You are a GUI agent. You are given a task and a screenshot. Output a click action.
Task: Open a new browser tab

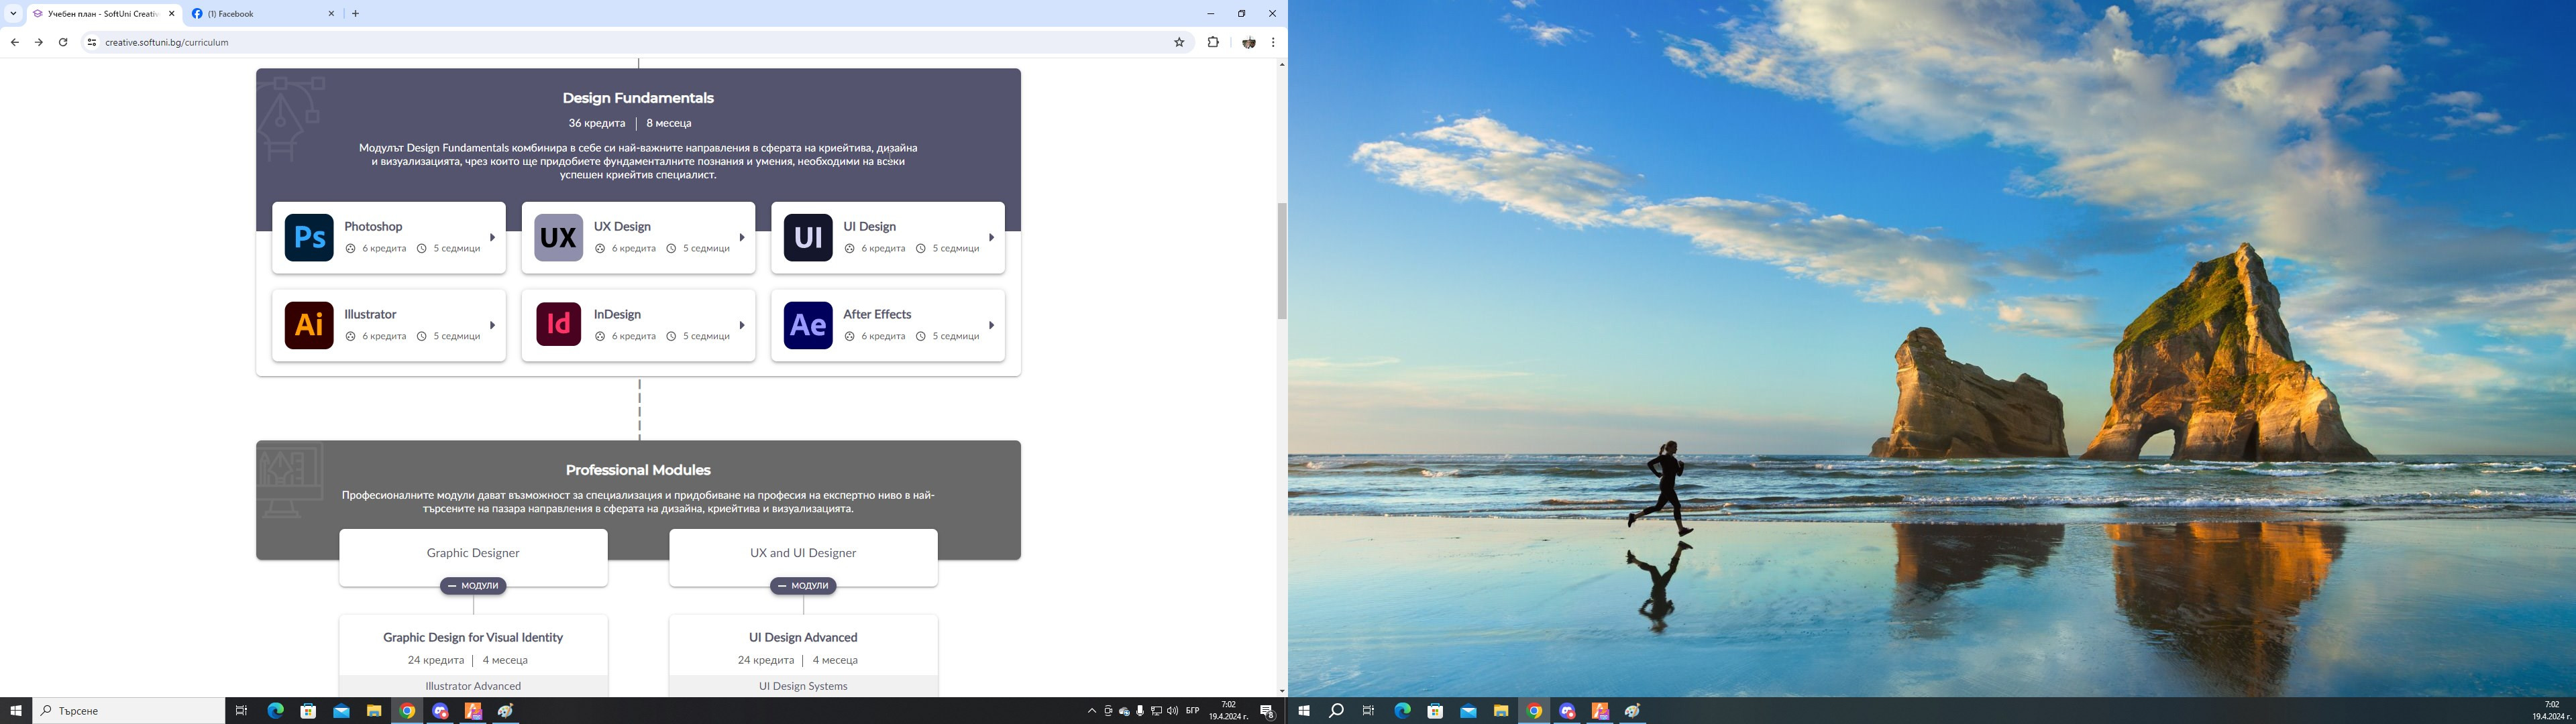coord(355,14)
